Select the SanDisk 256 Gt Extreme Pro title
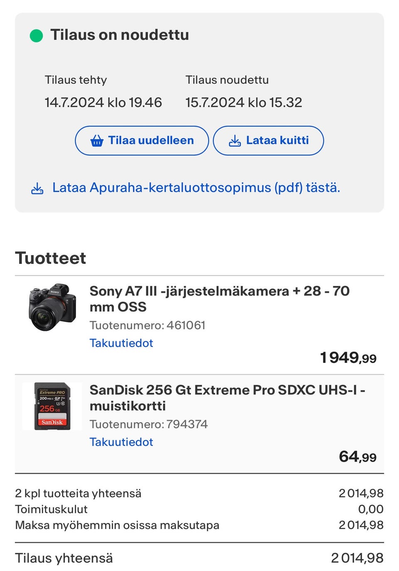Image resolution: width=399 pixels, height=571 pixels. pyautogui.click(x=227, y=397)
